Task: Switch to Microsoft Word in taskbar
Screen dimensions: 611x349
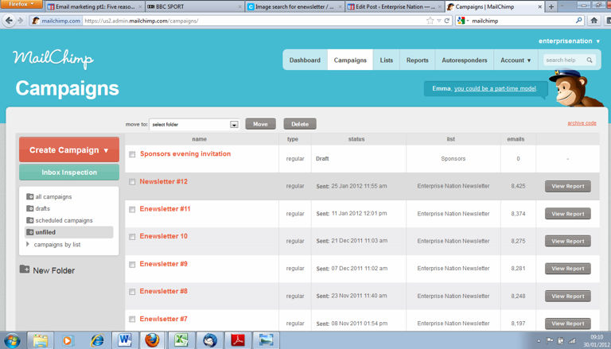Action: 125,340
